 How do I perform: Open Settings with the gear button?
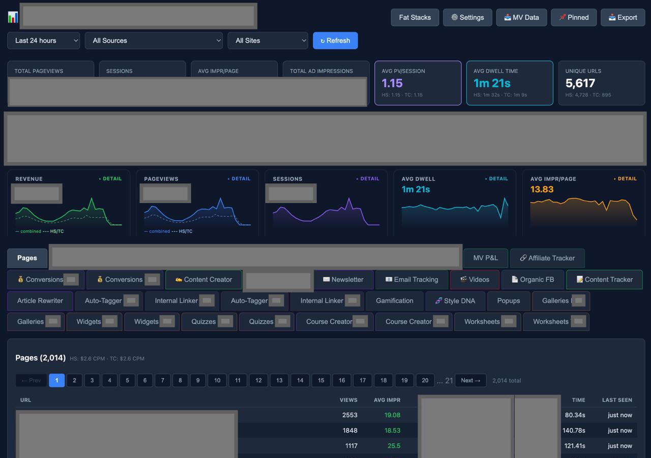[467, 17]
